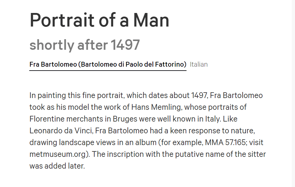The image size is (295, 187).
Task: Click the phrase 'landscape views'
Action: pyautogui.click(x=87, y=142)
